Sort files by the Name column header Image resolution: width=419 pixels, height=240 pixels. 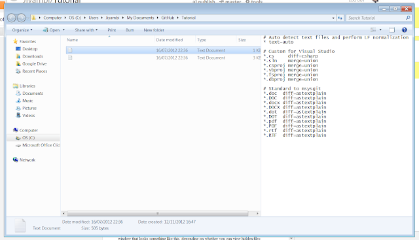tap(72, 40)
